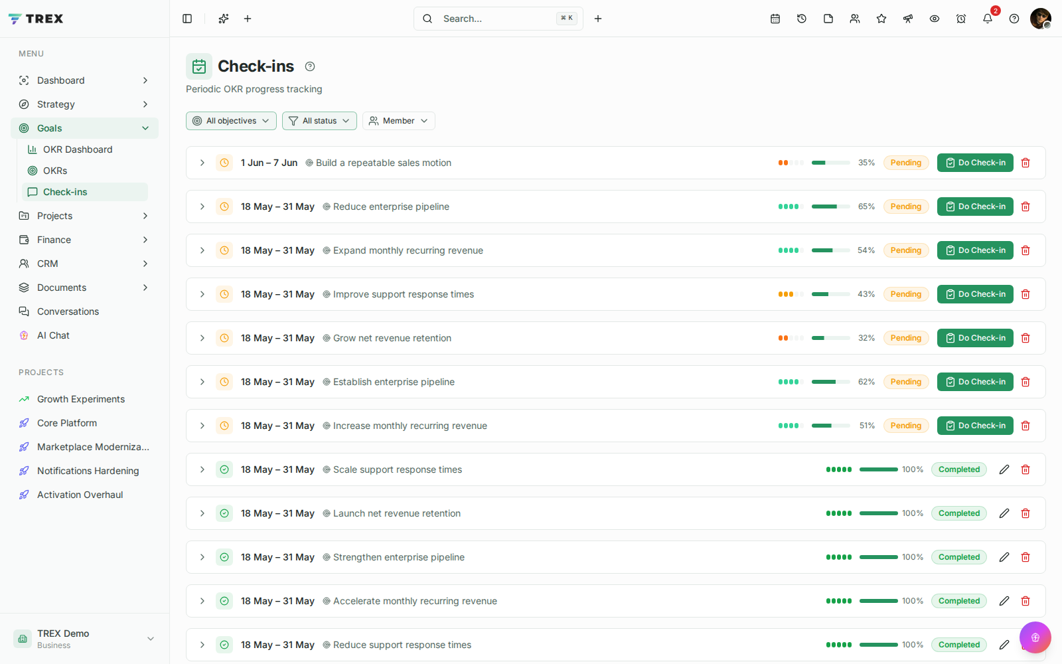Focus the Search field
1062x664 pixels.
[498, 19]
